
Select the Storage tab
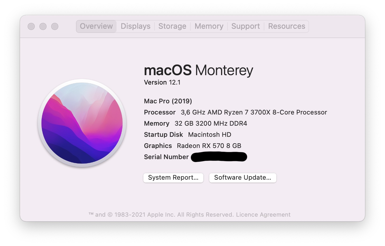[172, 26]
